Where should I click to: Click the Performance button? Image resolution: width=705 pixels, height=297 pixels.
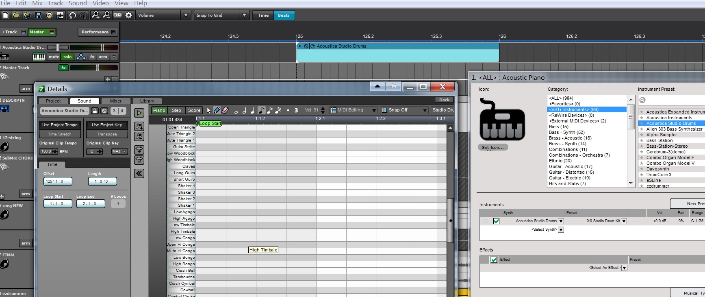(x=98, y=32)
